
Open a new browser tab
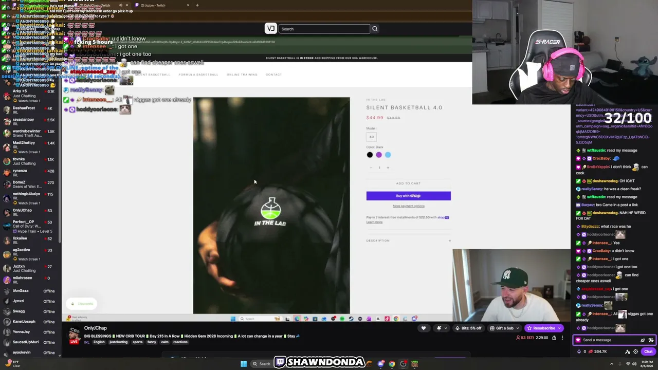coord(197,5)
